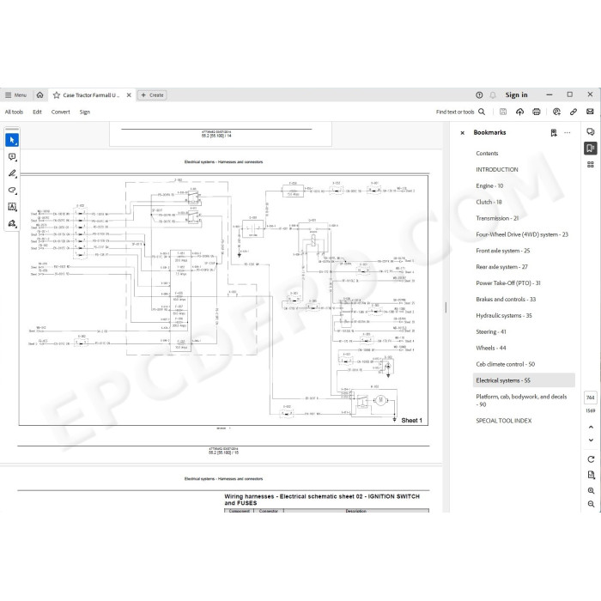Screen dimensions: 601x601
Task: Open Four-Wheel Drive (4WD) system - 23
Action: 522,234
